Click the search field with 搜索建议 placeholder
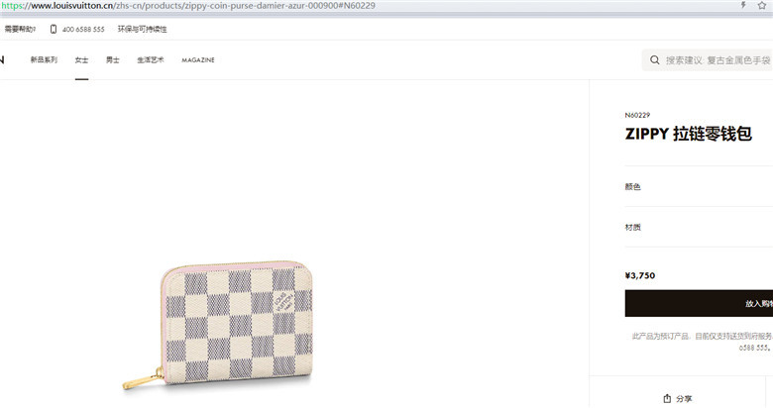The width and height of the screenshot is (773, 408). pos(707,60)
